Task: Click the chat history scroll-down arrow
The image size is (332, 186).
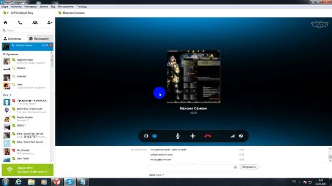Action: click(330, 161)
